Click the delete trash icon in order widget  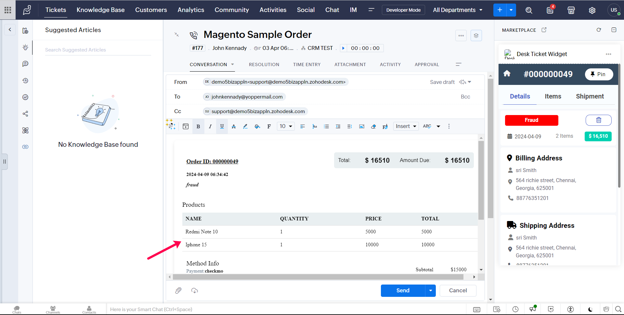coord(598,120)
